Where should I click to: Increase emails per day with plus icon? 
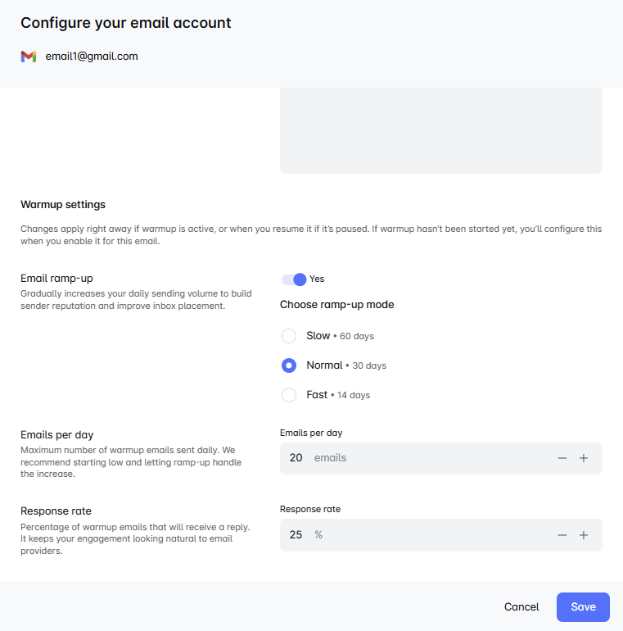pos(584,458)
